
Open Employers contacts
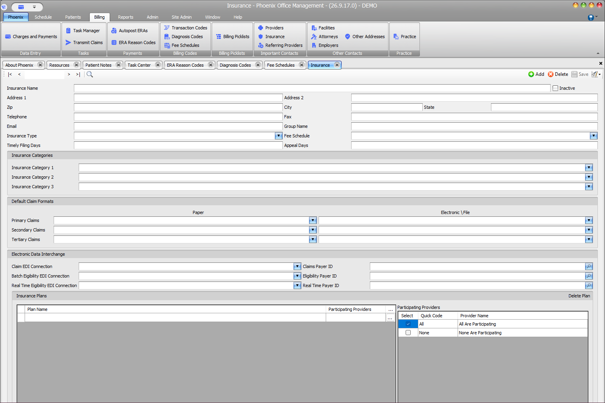325,45
